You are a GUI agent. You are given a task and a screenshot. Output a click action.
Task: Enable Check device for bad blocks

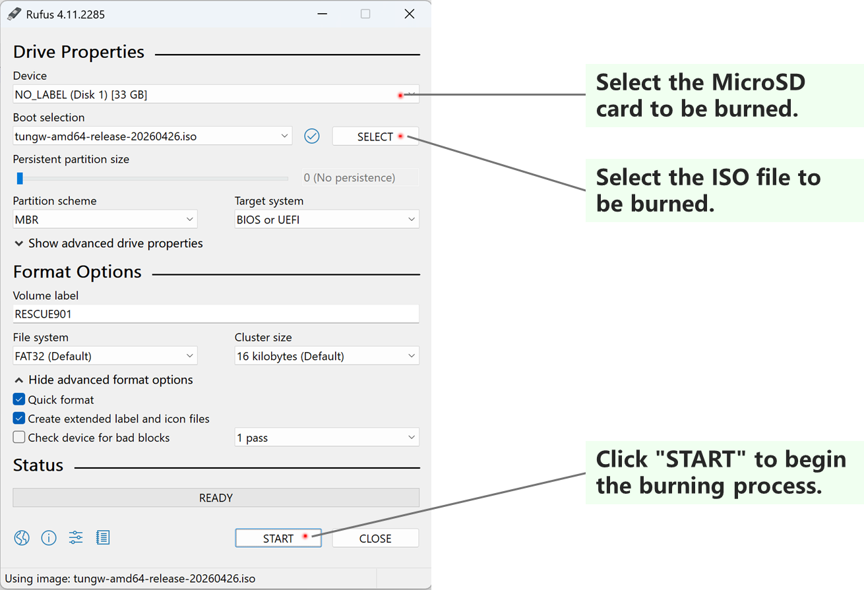(19, 438)
